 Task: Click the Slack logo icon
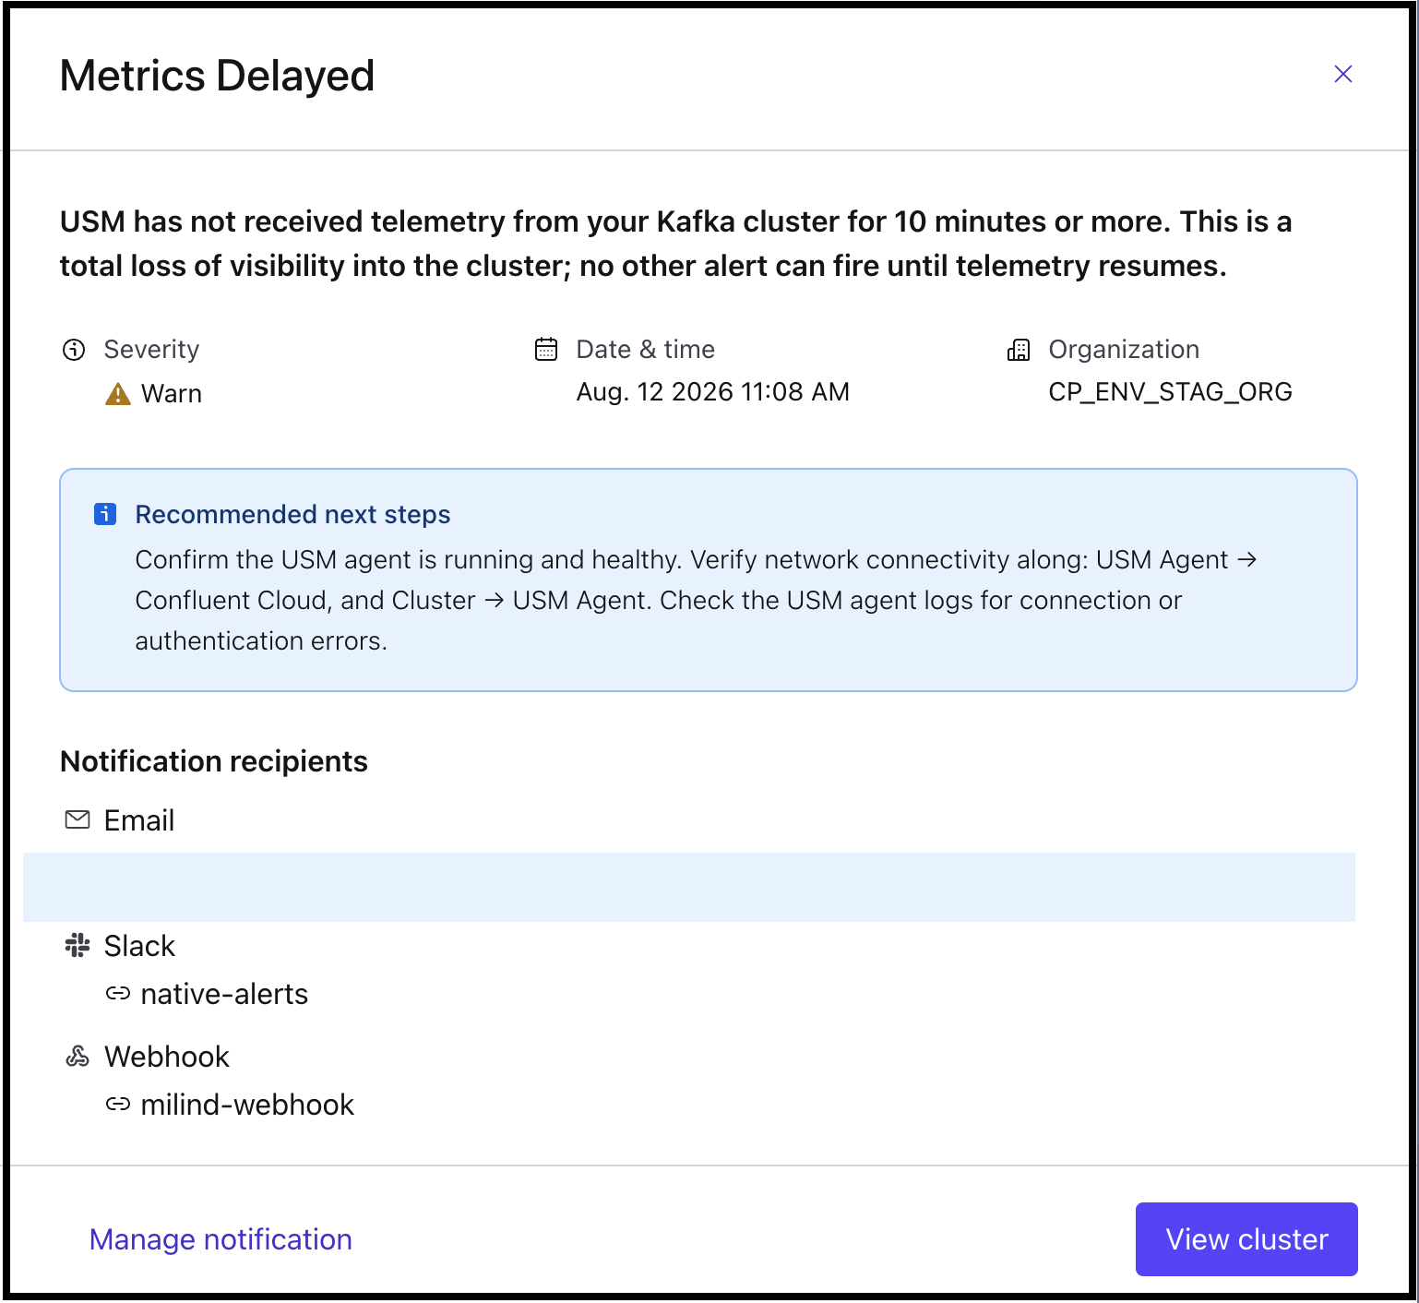(78, 945)
